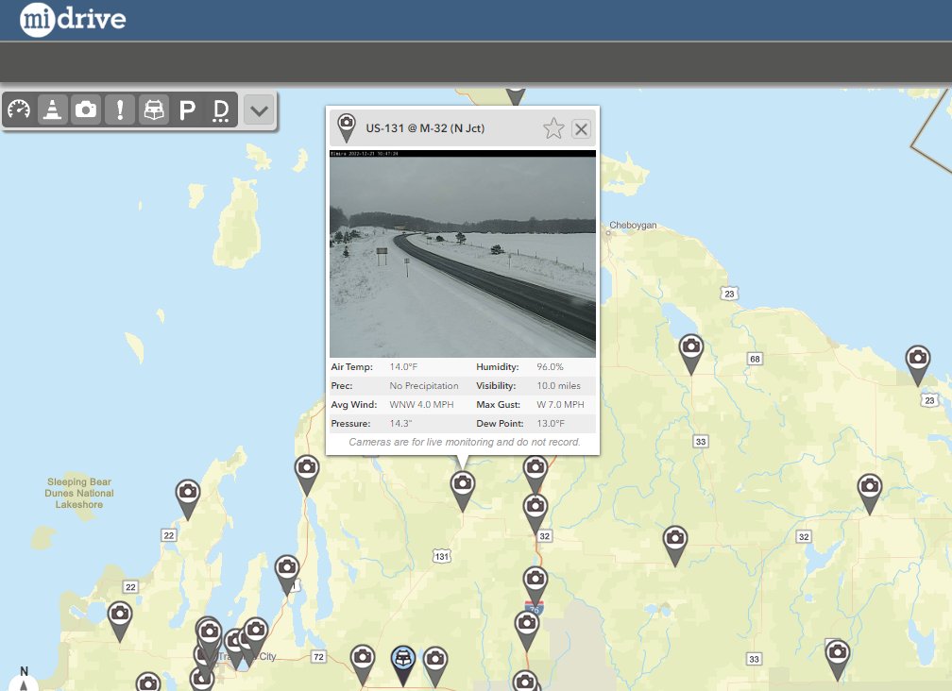
Task: Open the camera marker on the lakeshore west of the popup
Action: 307,475
